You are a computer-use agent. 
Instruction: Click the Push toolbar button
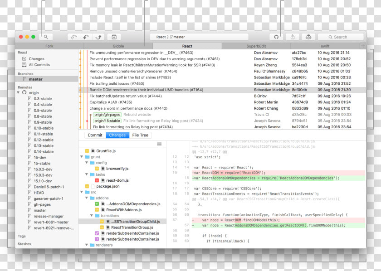98,37
